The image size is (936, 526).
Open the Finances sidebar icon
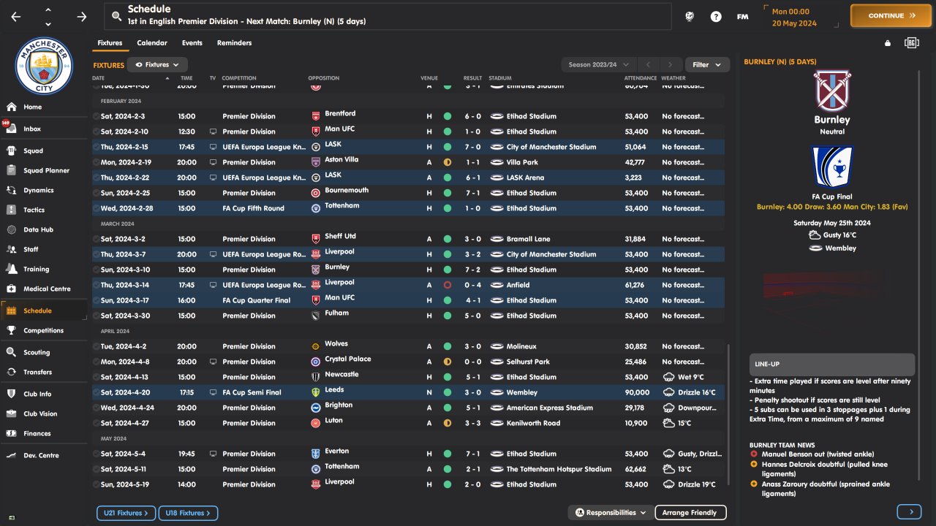pos(11,433)
